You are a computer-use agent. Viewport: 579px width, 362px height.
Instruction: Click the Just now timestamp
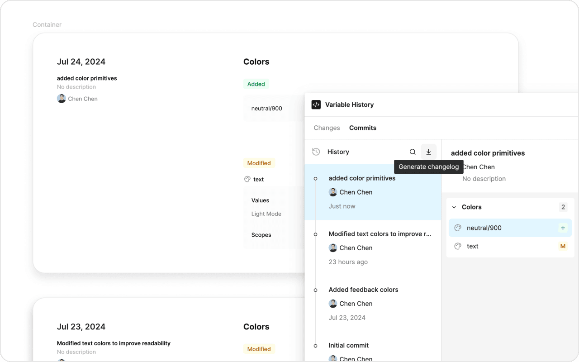[342, 206]
